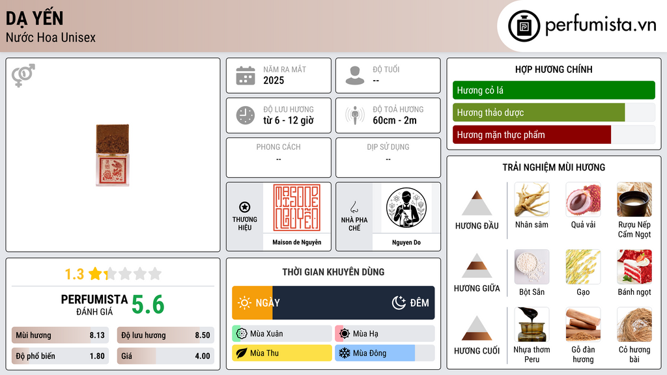Click the snowflake icon for Mùa Đông

pos(345,353)
